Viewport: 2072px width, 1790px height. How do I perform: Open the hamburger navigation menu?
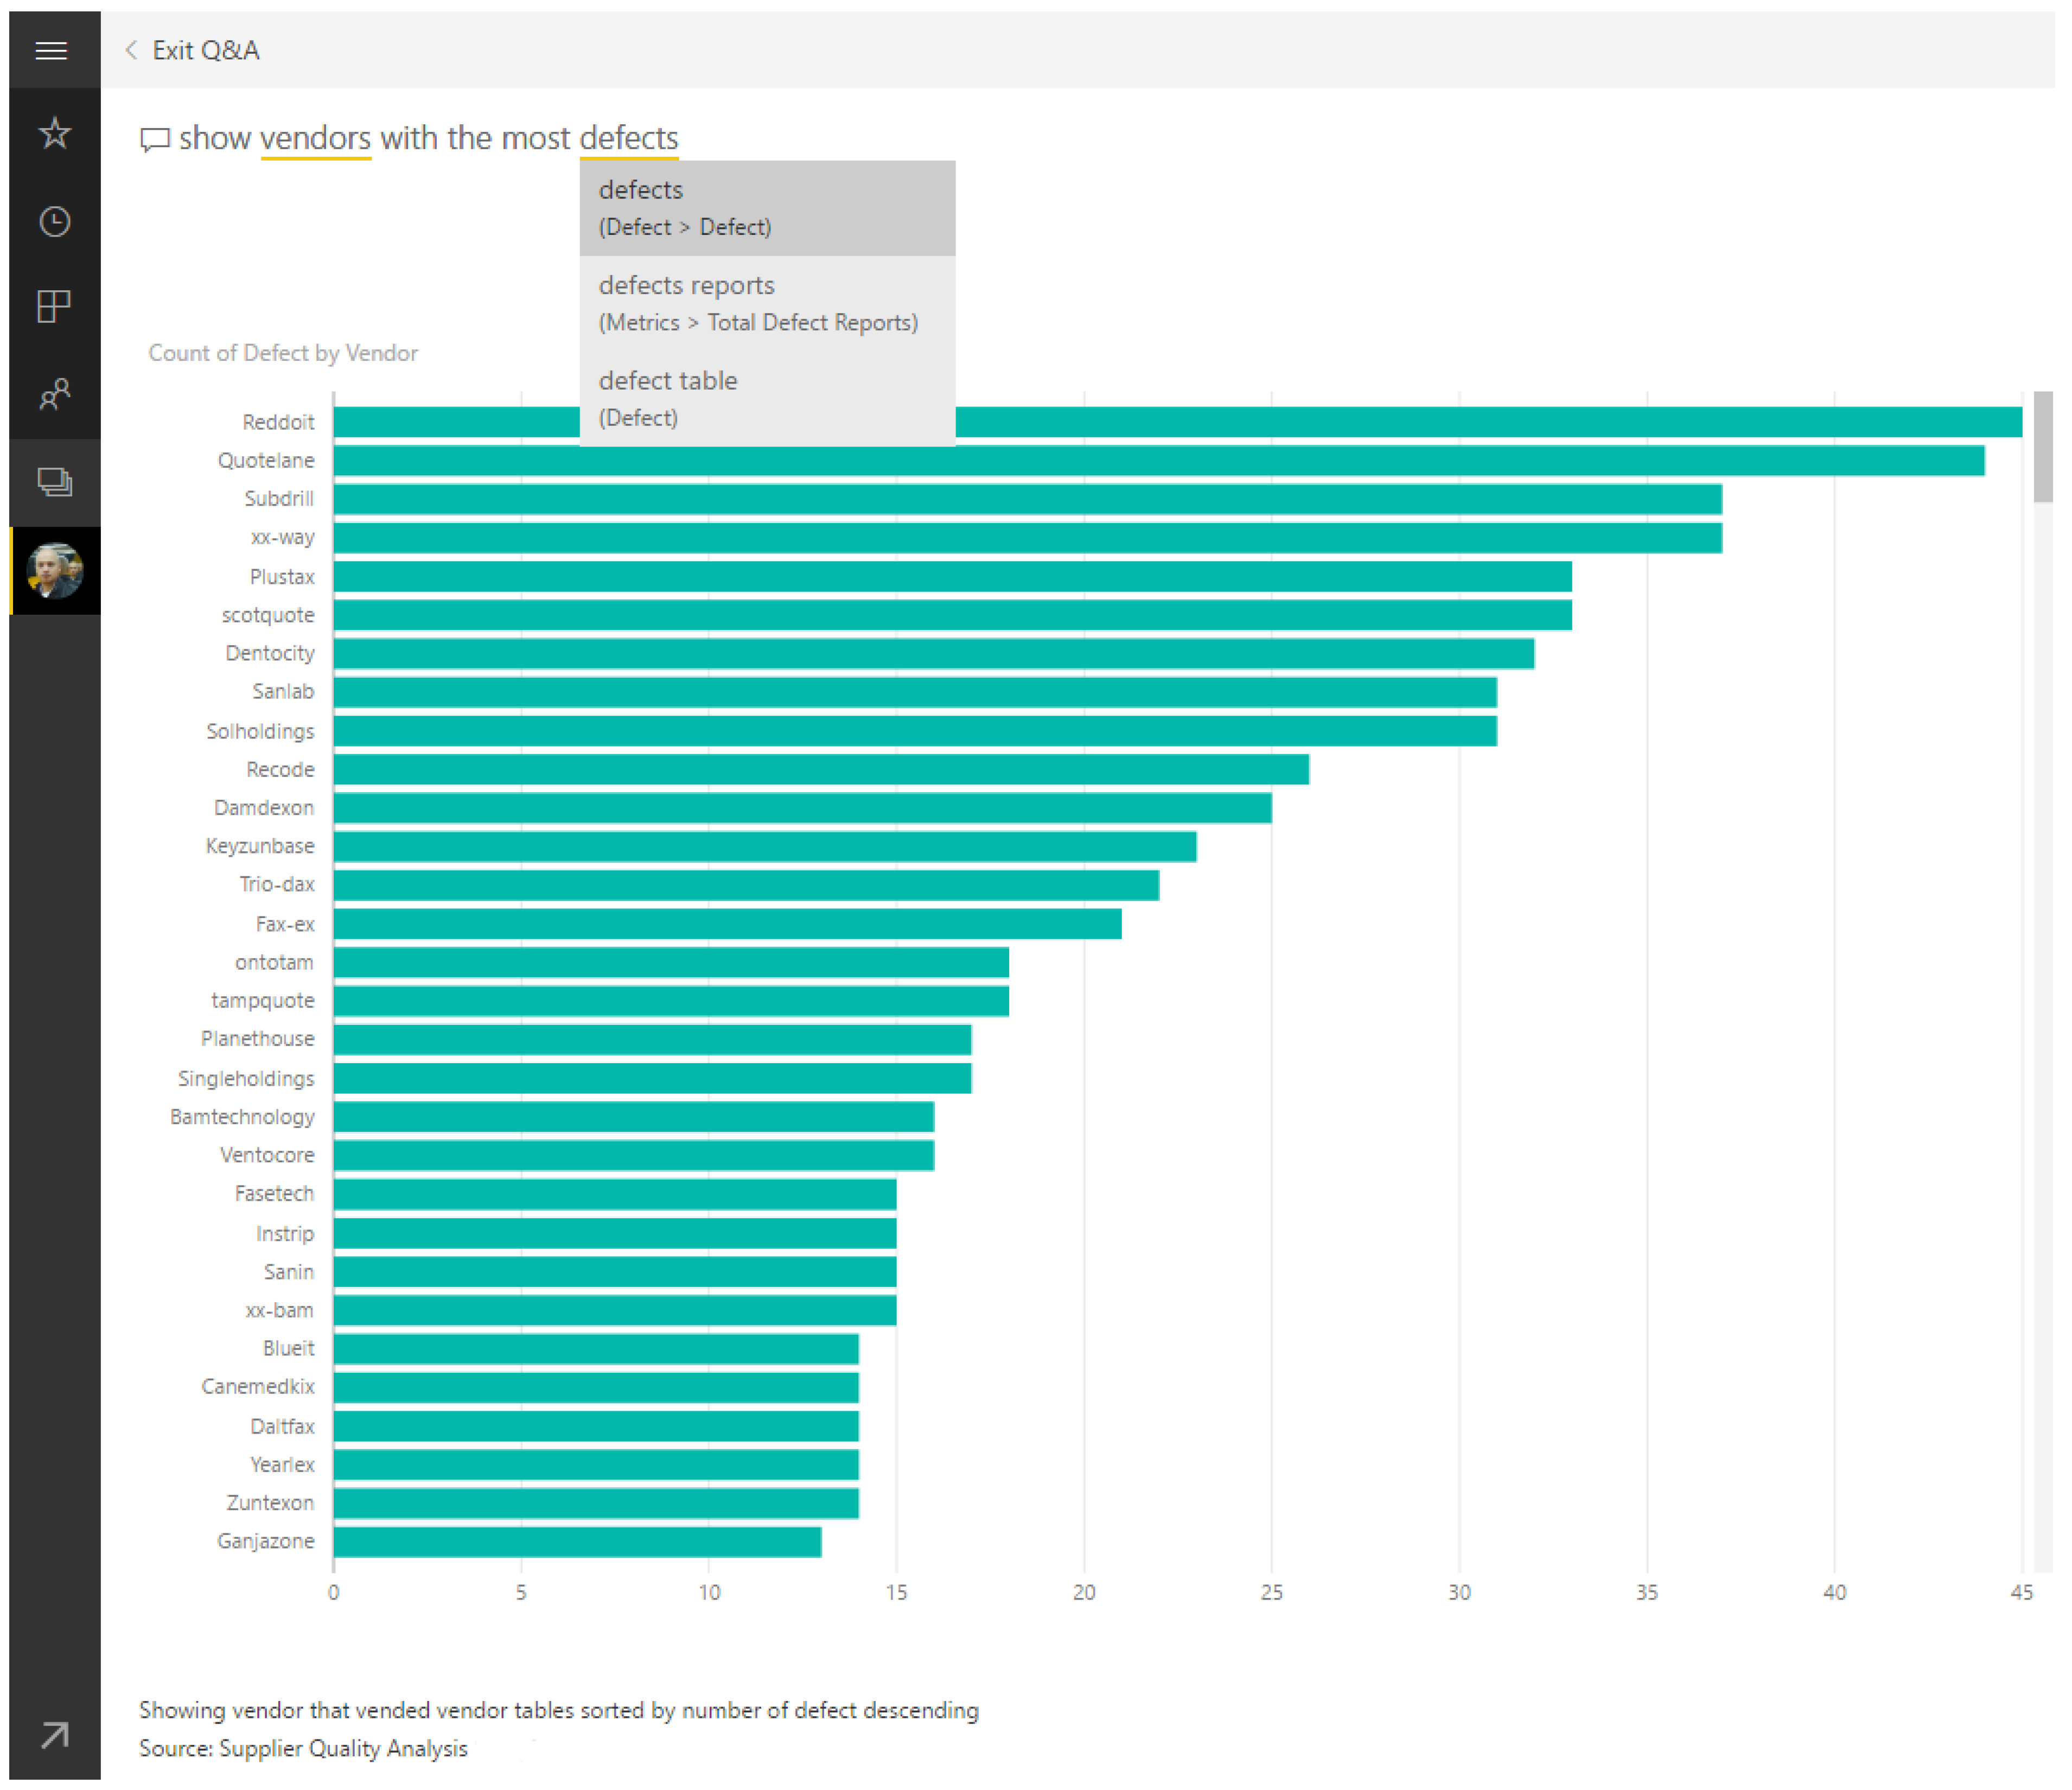click(51, 50)
